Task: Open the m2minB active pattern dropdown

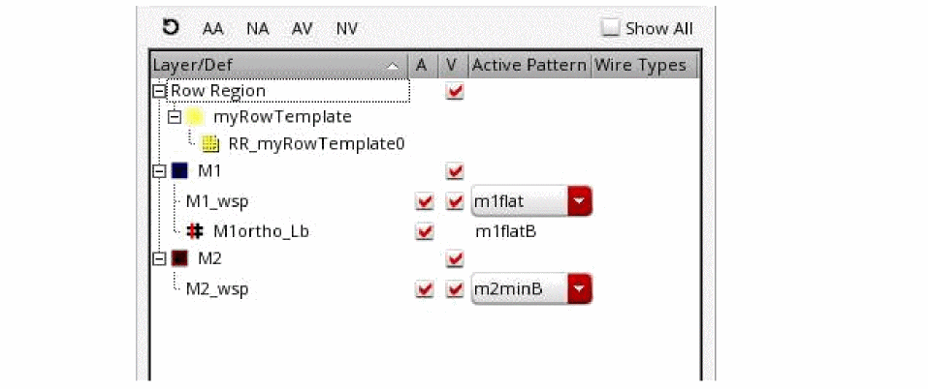Action: [579, 288]
